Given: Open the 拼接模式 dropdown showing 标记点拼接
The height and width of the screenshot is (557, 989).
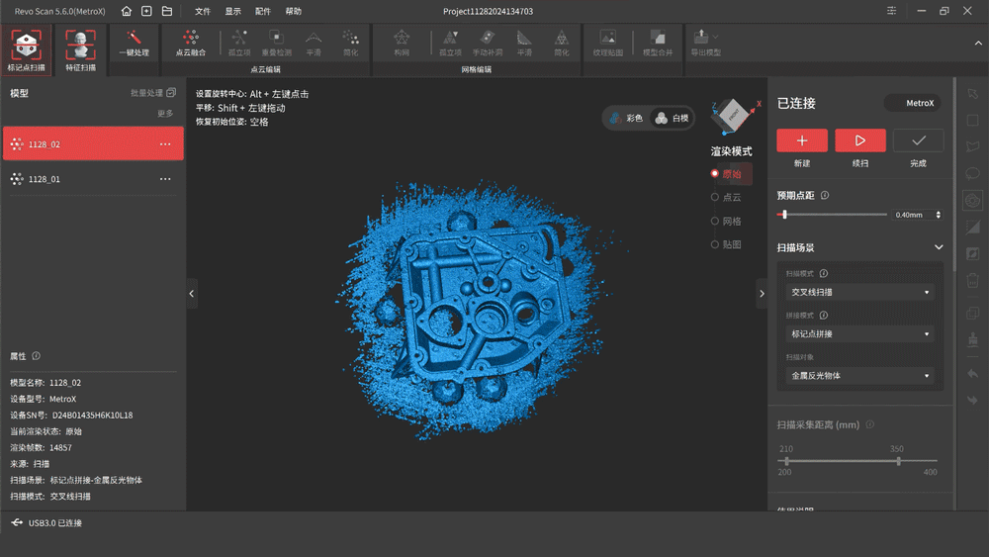Looking at the screenshot, I should pyautogui.click(x=859, y=334).
